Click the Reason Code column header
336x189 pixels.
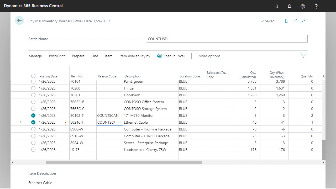tap(107, 76)
